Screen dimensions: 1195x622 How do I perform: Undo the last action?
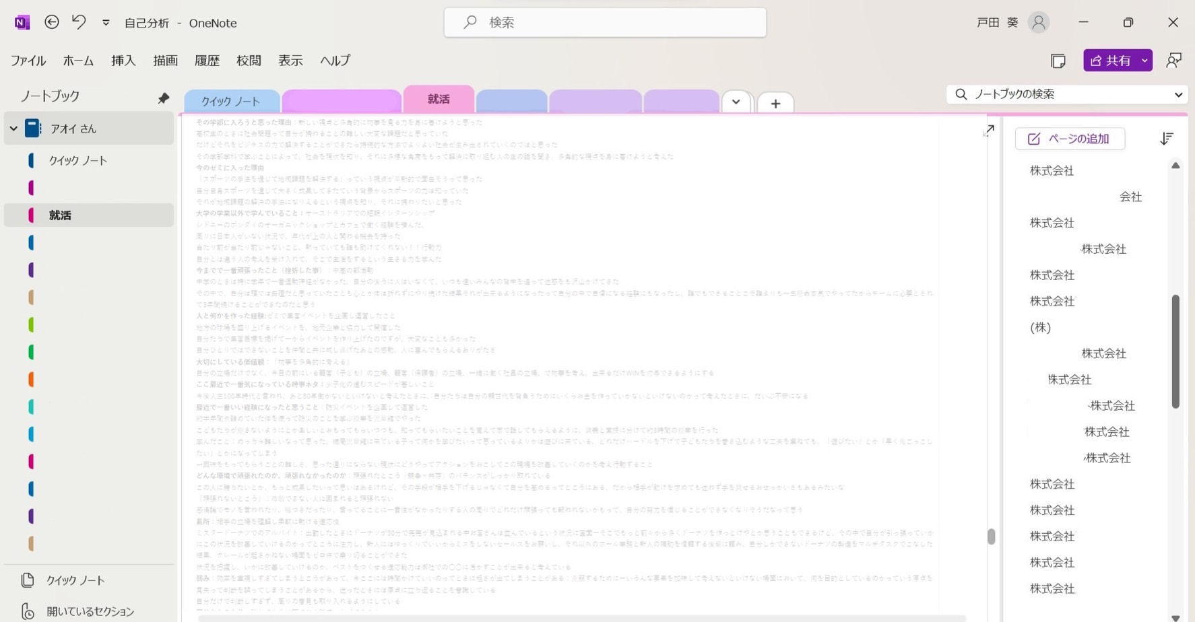(x=79, y=22)
